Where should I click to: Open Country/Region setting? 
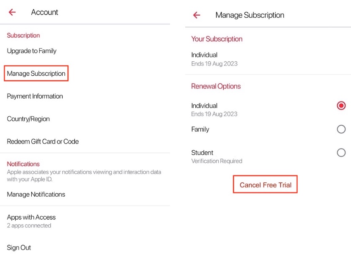pyautogui.click(x=28, y=119)
